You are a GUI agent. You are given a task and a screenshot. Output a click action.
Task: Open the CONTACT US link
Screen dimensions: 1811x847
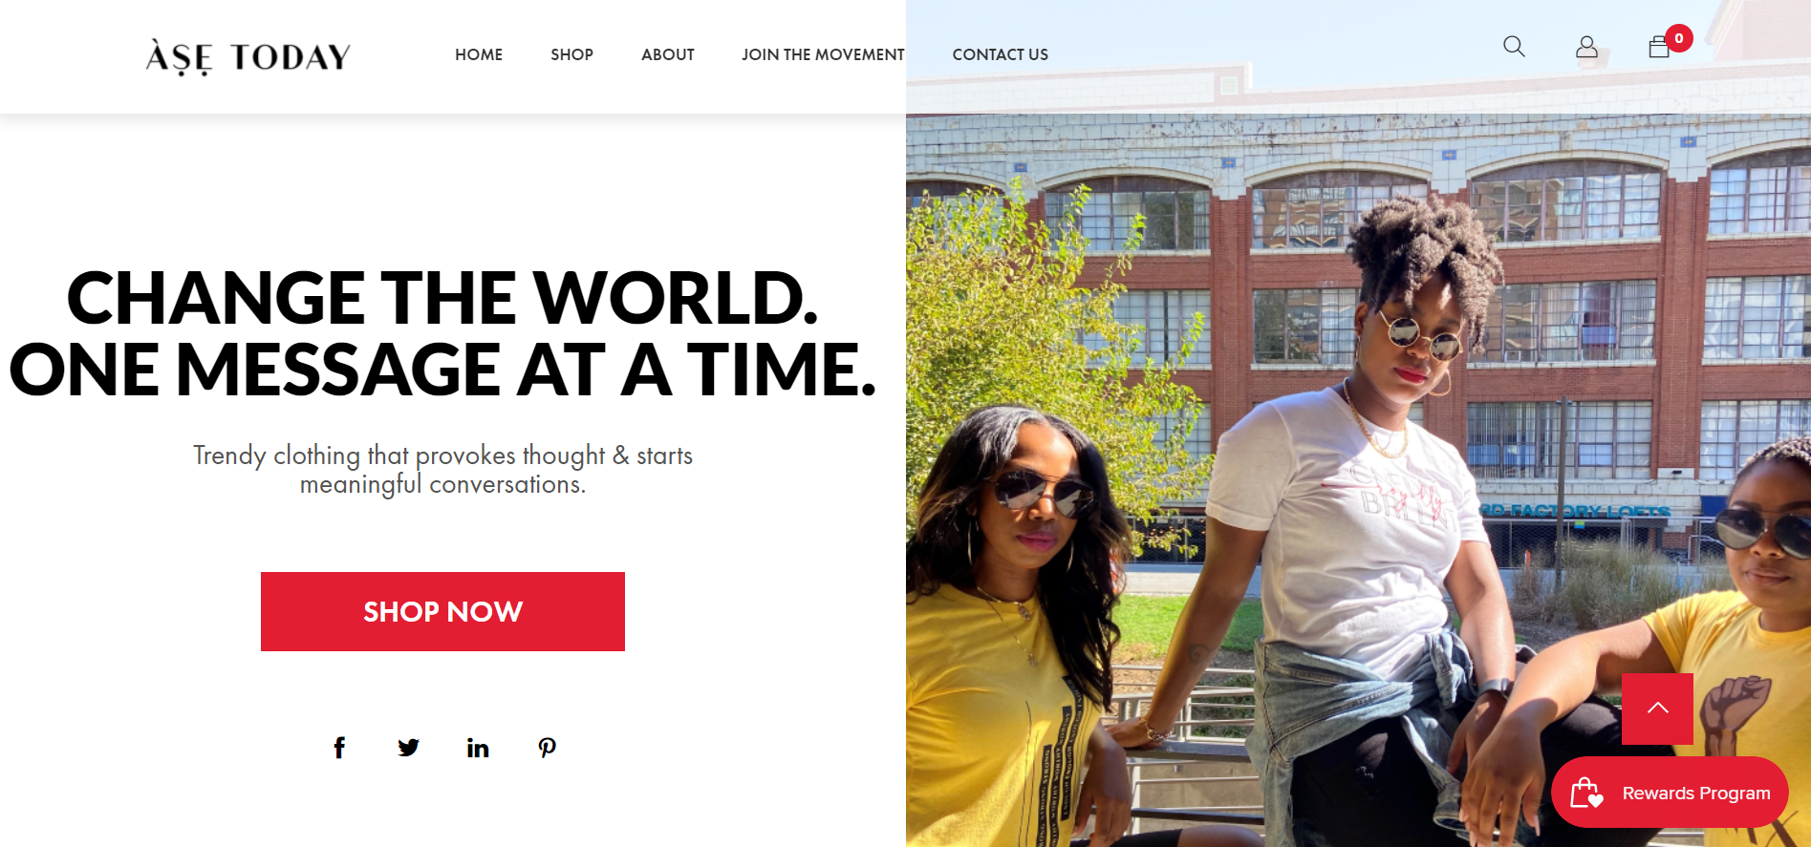1001,54
